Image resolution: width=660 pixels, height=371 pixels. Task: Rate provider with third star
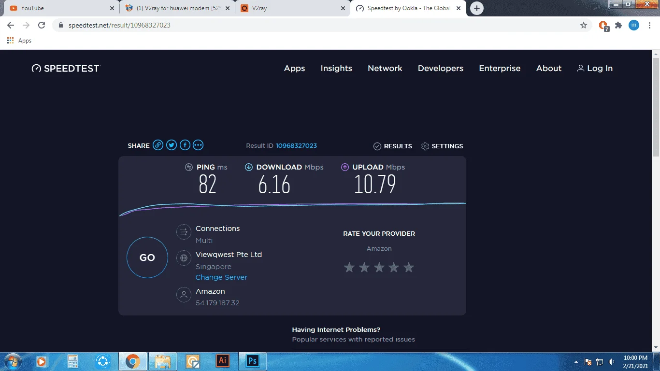[379, 267]
